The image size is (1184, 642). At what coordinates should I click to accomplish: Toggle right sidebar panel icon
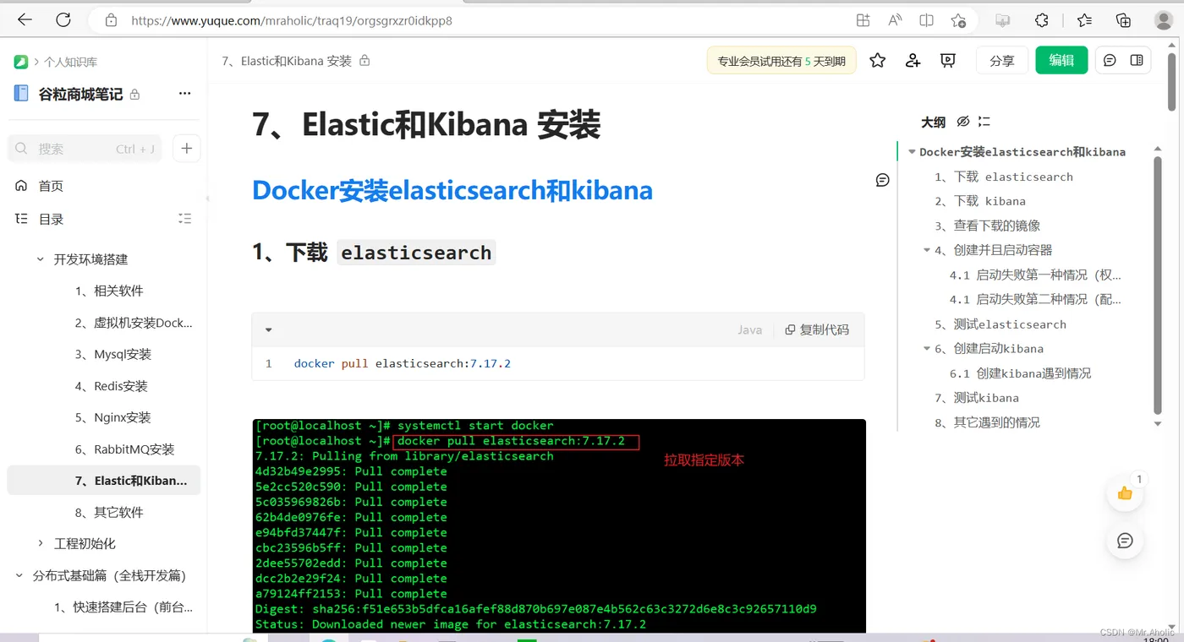tap(1137, 61)
